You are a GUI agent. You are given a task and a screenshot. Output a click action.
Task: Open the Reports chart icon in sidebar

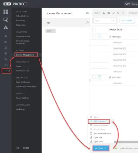(6, 36)
